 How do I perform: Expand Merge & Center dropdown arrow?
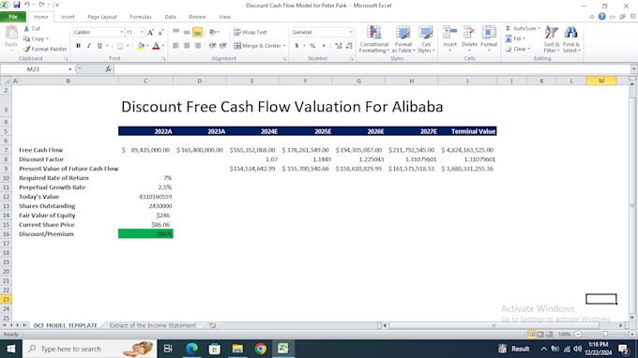click(x=284, y=46)
